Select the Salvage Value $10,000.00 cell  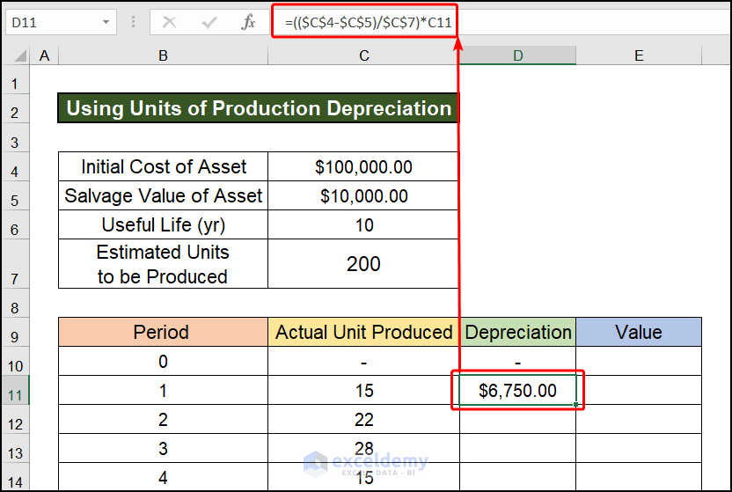coord(363,195)
